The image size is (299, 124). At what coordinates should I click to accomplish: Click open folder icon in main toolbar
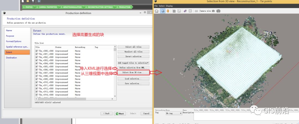(x=28, y=1)
